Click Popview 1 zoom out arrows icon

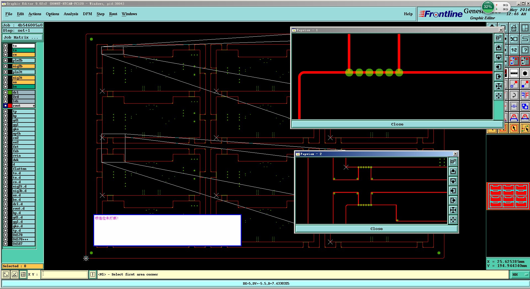[x=499, y=96]
